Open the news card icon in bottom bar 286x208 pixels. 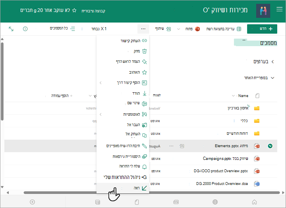(x=176, y=202)
